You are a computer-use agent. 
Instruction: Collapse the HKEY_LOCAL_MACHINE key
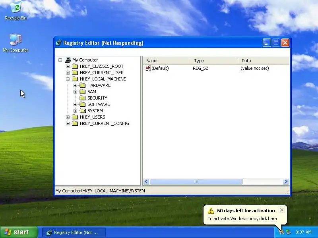click(x=68, y=79)
